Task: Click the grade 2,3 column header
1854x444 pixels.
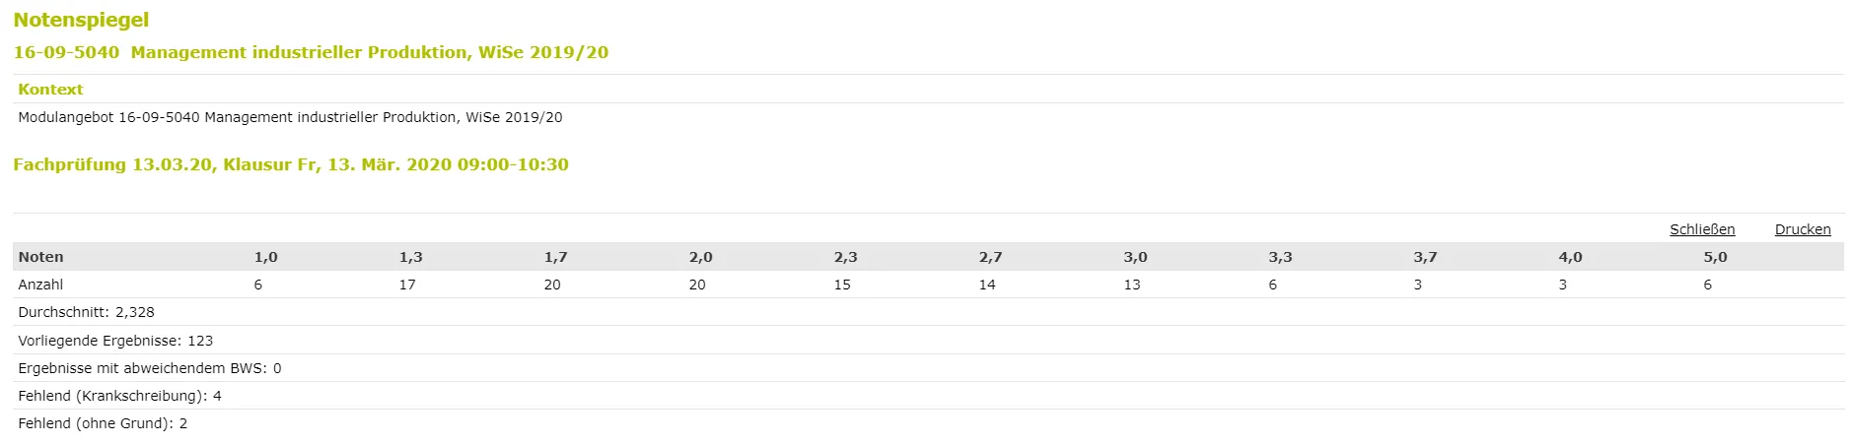Action: click(x=846, y=257)
